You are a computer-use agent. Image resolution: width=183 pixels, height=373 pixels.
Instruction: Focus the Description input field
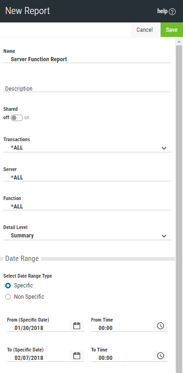click(x=87, y=88)
